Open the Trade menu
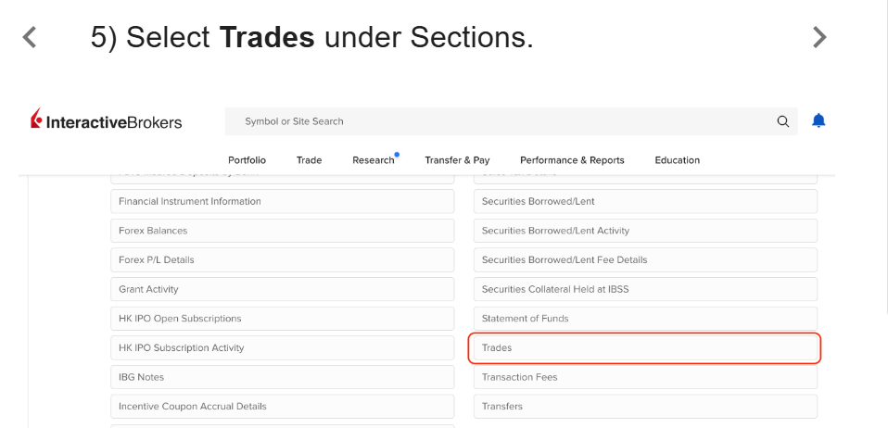 click(309, 160)
